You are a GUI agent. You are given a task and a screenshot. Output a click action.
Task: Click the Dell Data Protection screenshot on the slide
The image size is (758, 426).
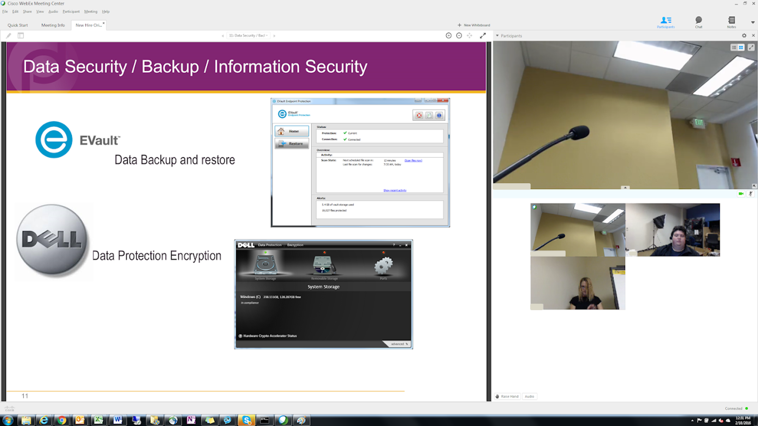[324, 294]
